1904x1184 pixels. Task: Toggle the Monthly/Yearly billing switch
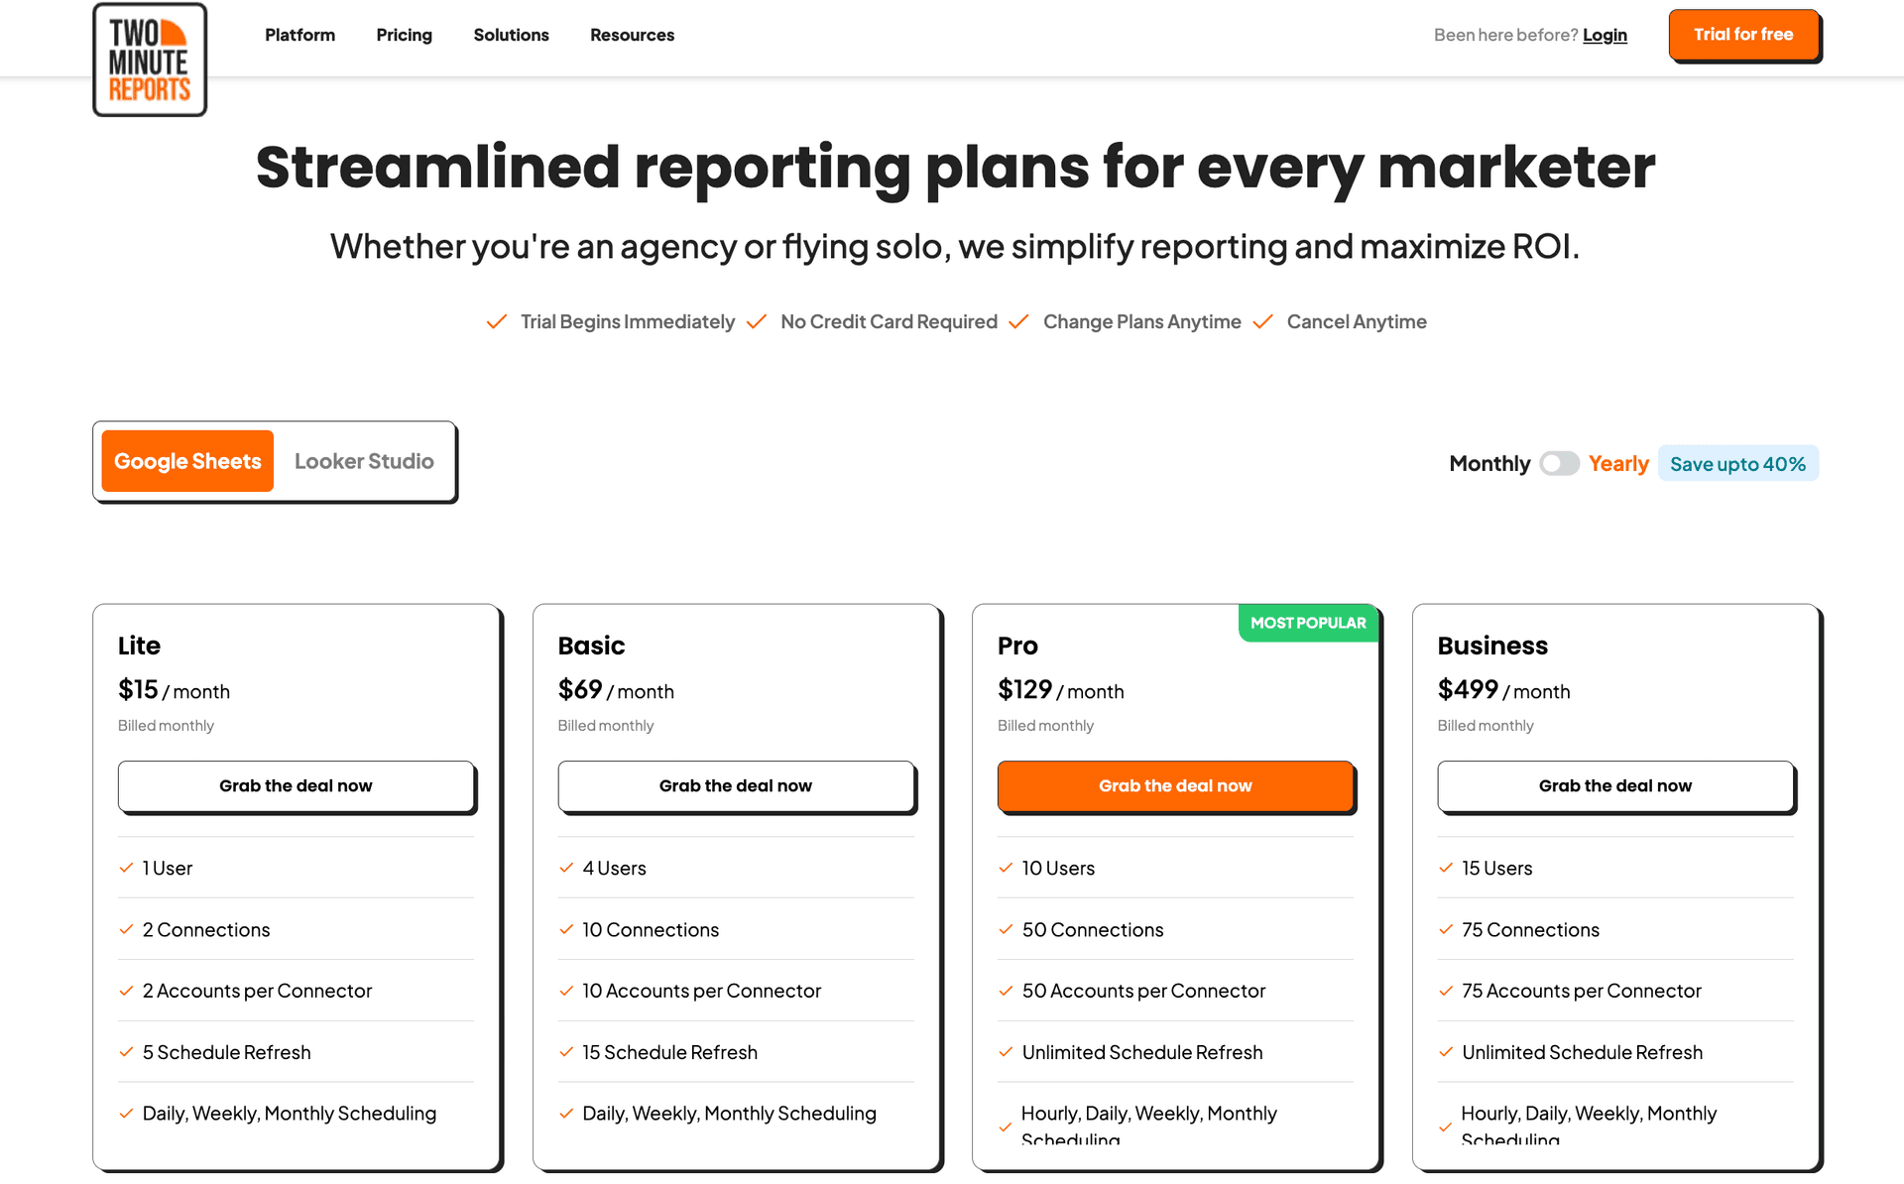(x=1559, y=464)
